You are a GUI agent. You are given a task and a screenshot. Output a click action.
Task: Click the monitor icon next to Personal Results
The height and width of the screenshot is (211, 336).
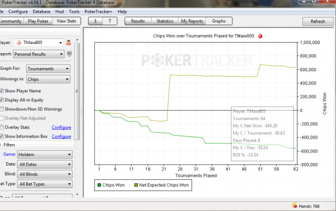tap(69, 54)
